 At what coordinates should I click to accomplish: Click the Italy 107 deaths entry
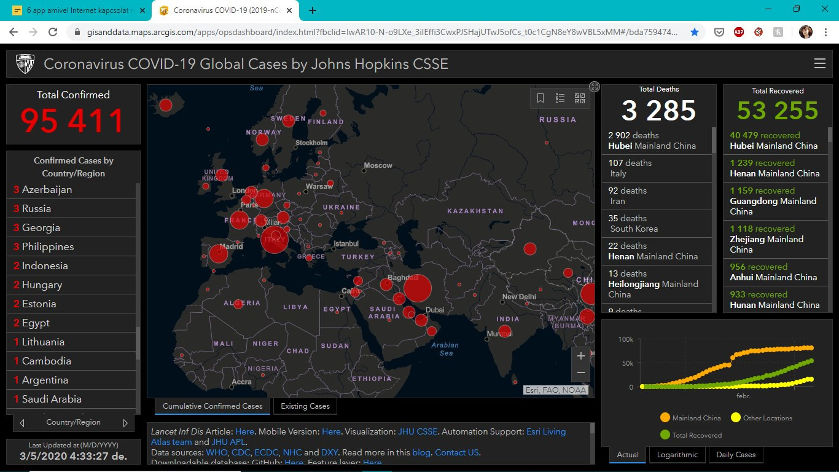[x=657, y=168]
